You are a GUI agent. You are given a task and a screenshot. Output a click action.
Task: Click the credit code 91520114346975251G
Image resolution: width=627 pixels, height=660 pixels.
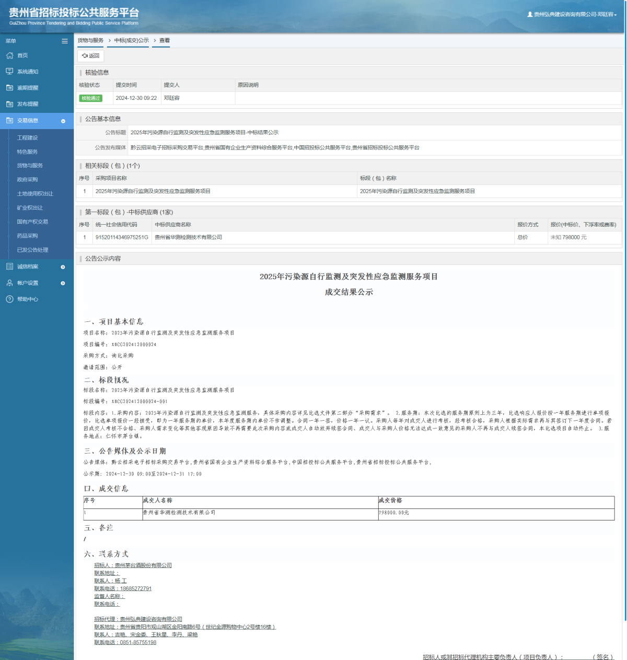122,237
